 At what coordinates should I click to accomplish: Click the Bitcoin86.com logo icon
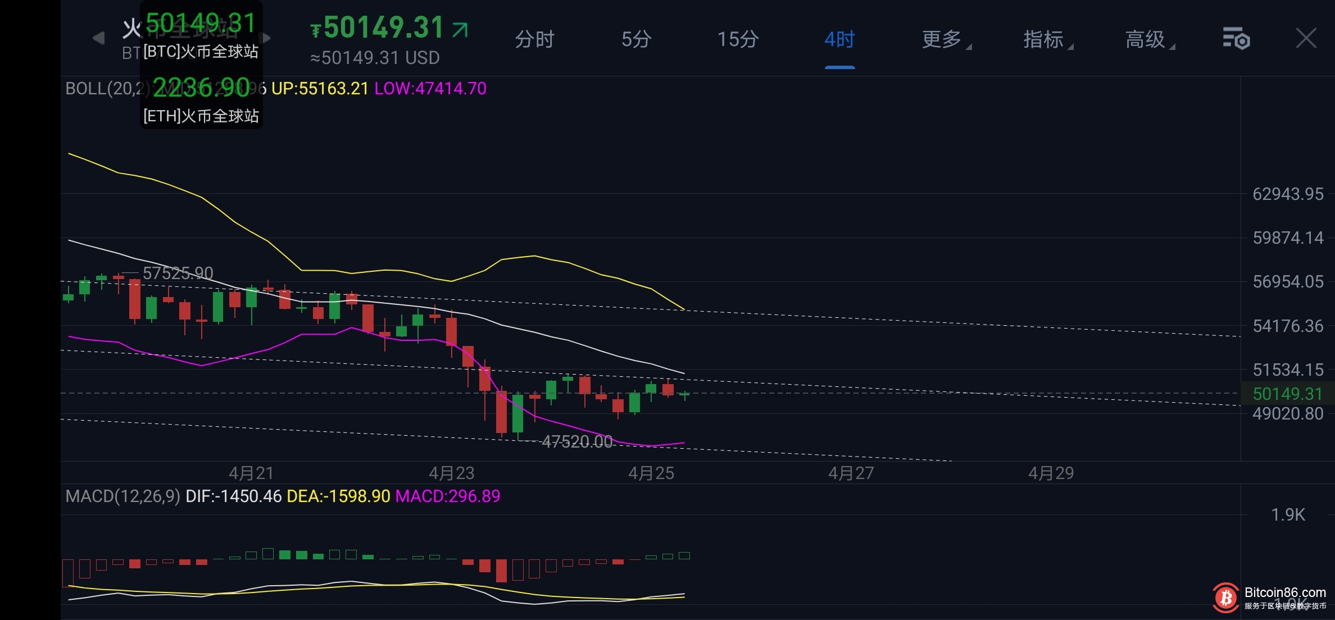[x=1225, y=598]
